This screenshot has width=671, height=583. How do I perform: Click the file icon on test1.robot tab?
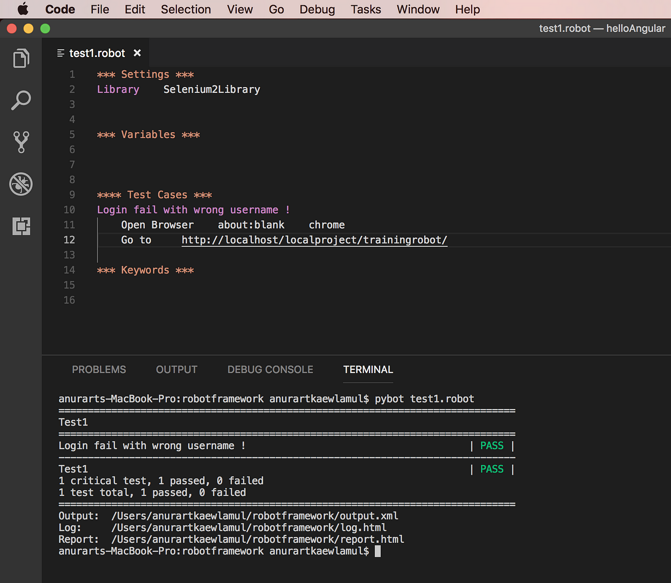[61, 53]
